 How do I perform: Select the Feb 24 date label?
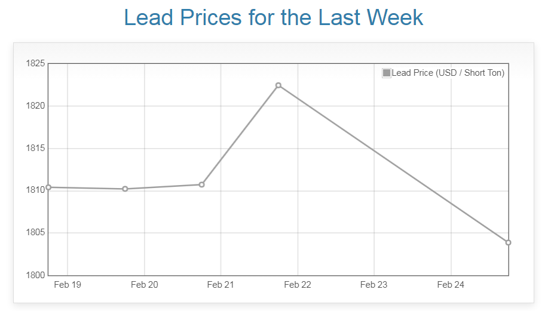click(x=451, y=285)
